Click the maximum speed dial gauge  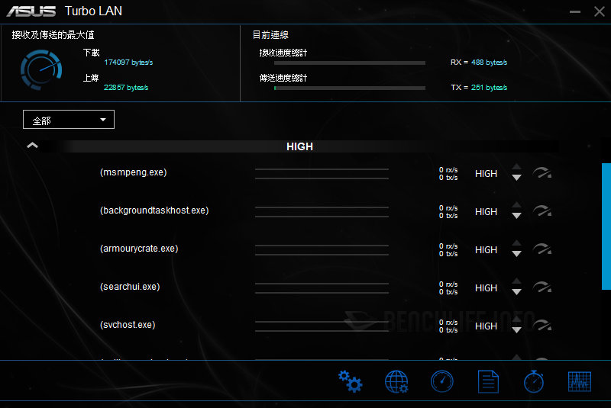point(41,69)
